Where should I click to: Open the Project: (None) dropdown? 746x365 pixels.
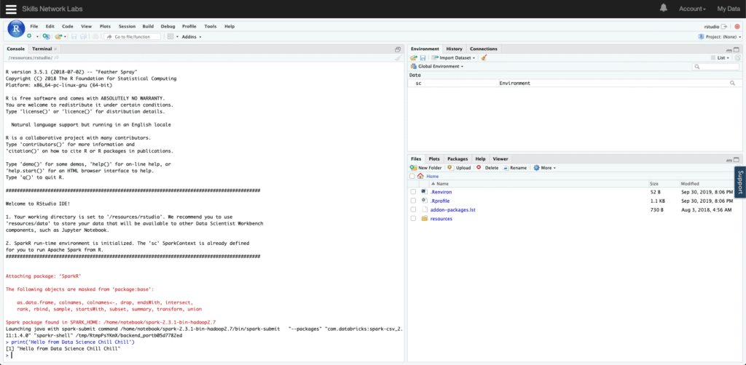coord(719,36)
